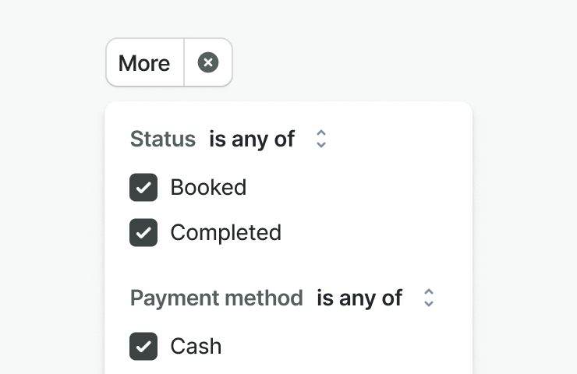Click the checkmark icon next to Completed
Viewport: 577px width, 374px height.
(143, 233)
